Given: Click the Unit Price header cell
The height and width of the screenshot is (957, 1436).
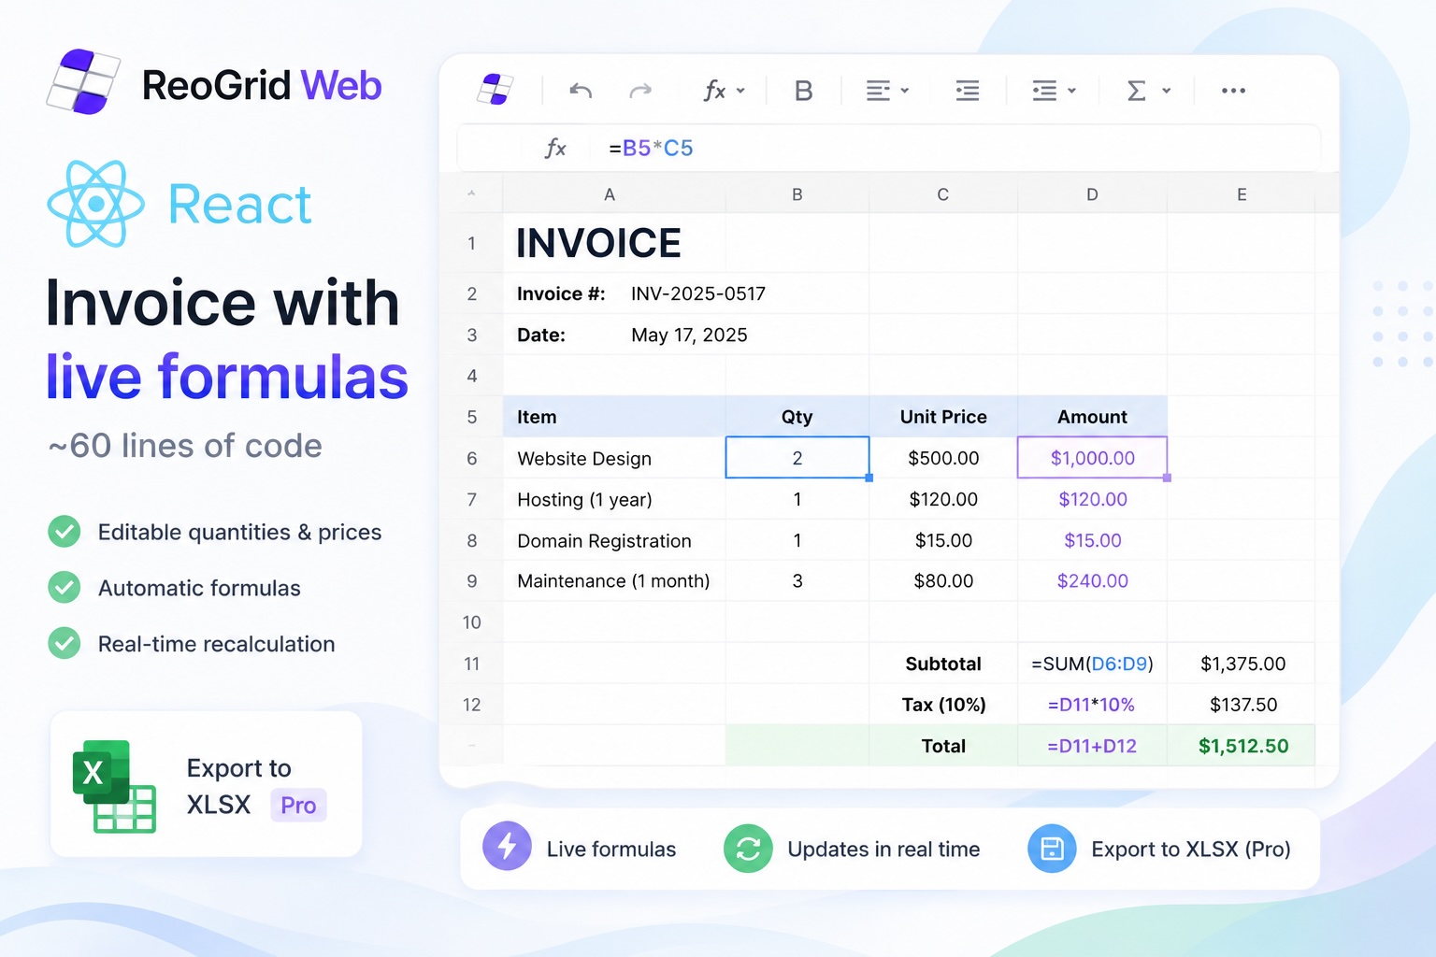Looking at the screenshot, I should 943,417.
